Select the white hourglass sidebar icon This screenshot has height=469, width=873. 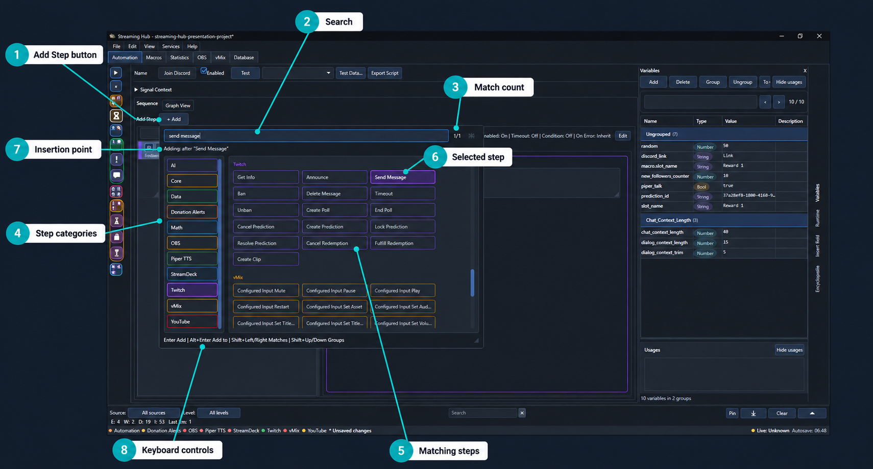[116, 116]
